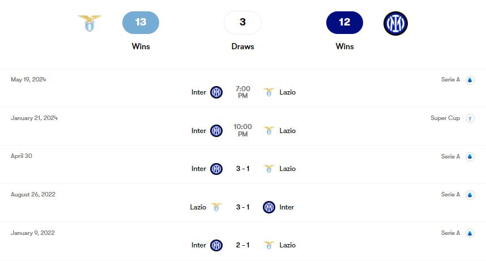Click the Serie A icon for January 9, 2022
This screenshot has height=261, width=486.
(470, 233)
